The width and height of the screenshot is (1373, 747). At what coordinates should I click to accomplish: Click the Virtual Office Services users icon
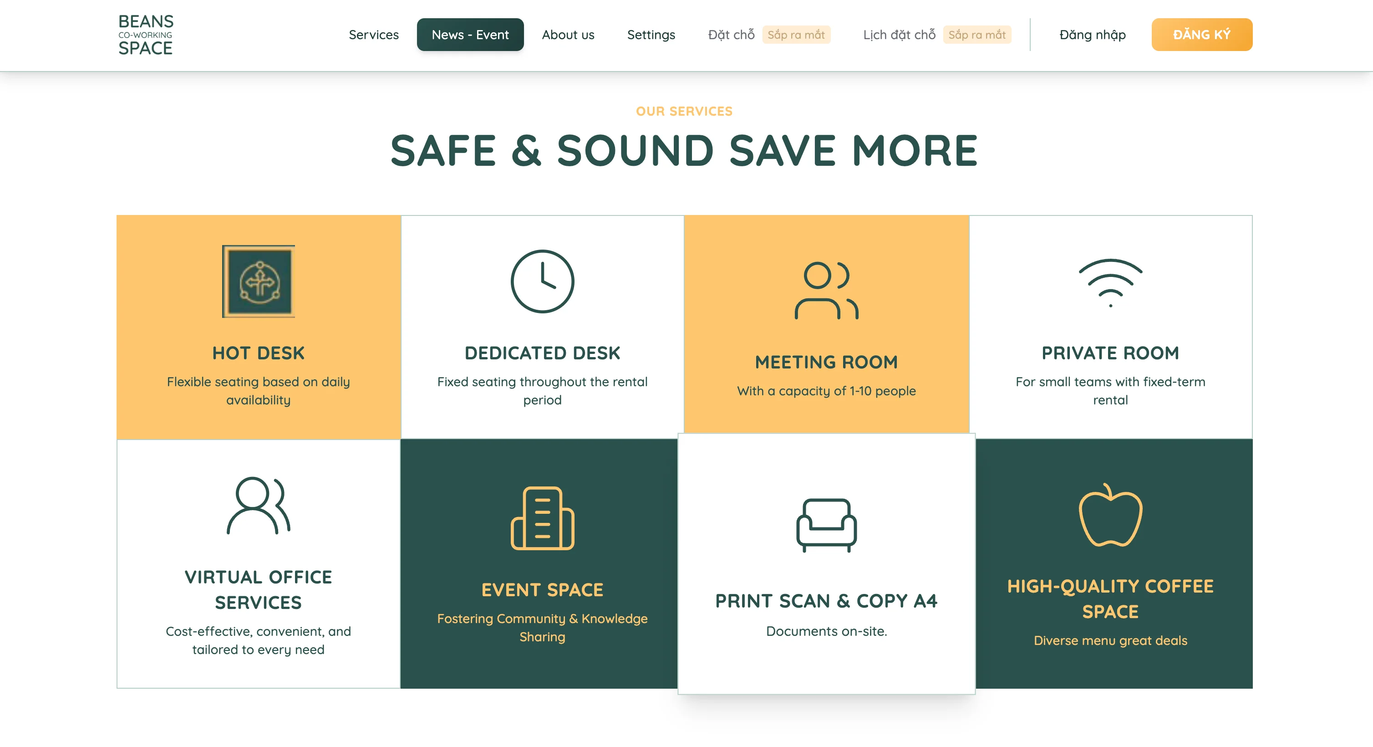pyautogui.click(x=259, y=506)
